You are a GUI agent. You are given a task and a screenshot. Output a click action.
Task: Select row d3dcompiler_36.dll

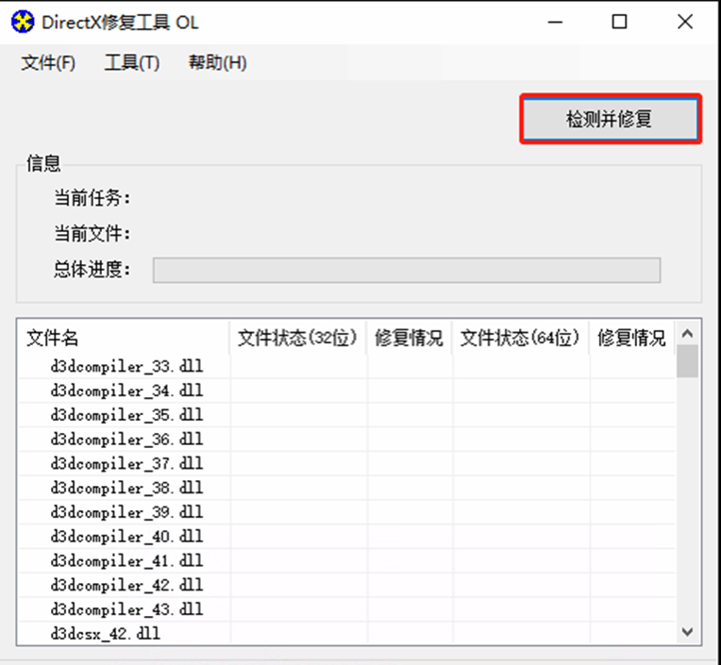[x=346, y=440]
